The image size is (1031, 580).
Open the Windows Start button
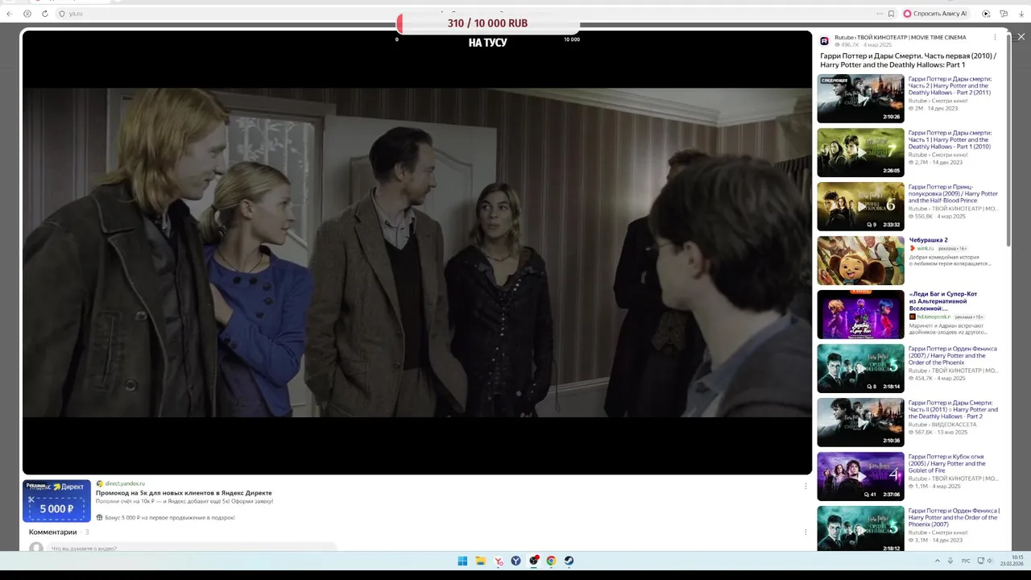pyautogui.click(x=462, y=561)
